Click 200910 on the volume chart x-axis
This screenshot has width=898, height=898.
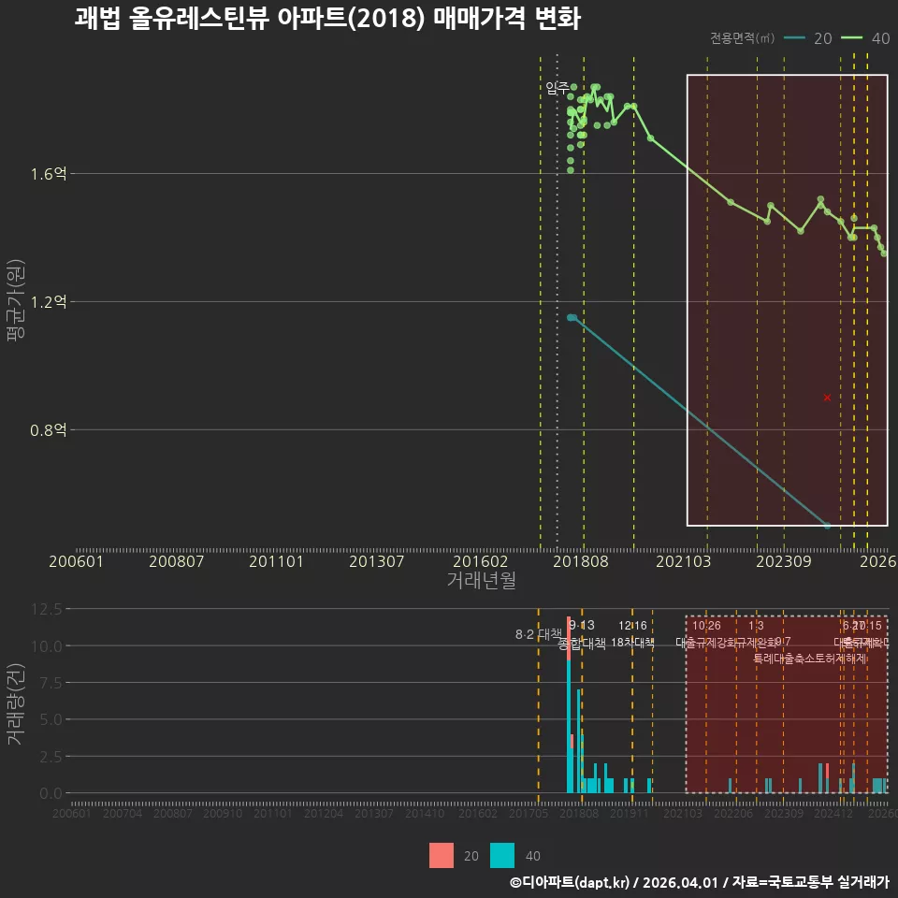(223, 813)
